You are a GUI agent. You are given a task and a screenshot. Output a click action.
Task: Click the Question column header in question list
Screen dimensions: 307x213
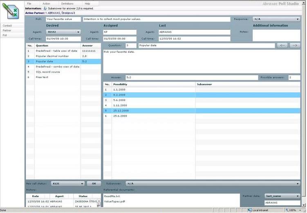(x=58, y=46)
